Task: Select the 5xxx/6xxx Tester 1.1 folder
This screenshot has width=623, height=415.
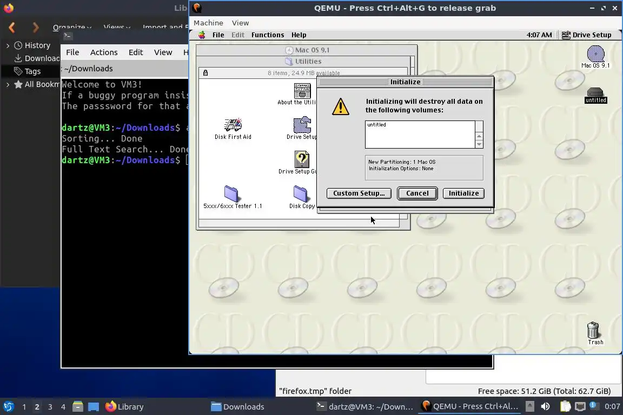Action: [231, 193]
